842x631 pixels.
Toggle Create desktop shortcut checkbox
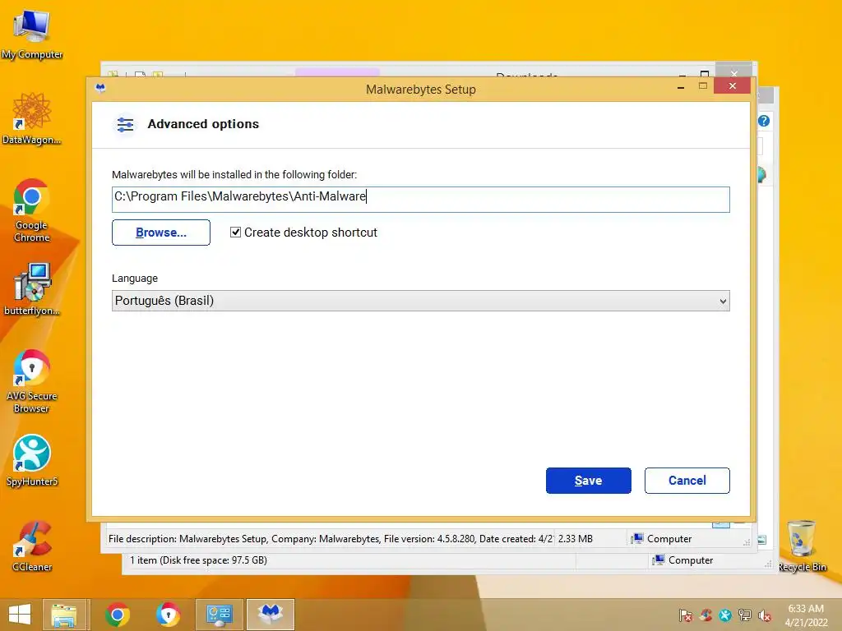[235, 232]
